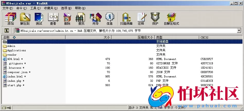
Task: Open the 工具(S) menu
Action: 35,8
